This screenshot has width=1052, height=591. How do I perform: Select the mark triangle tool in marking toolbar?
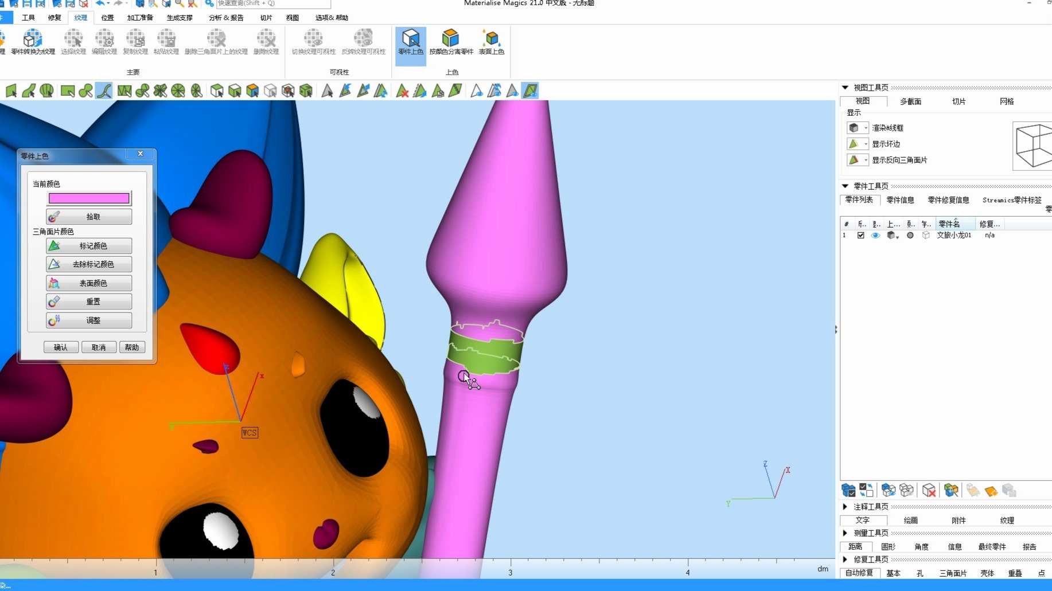327,91
